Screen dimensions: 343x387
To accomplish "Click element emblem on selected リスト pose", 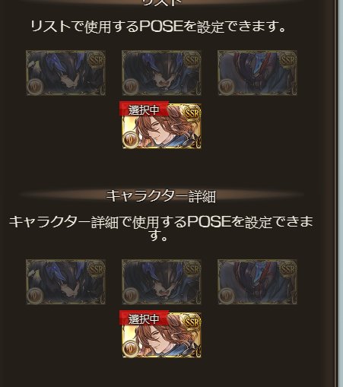I will tap(131, 140).
